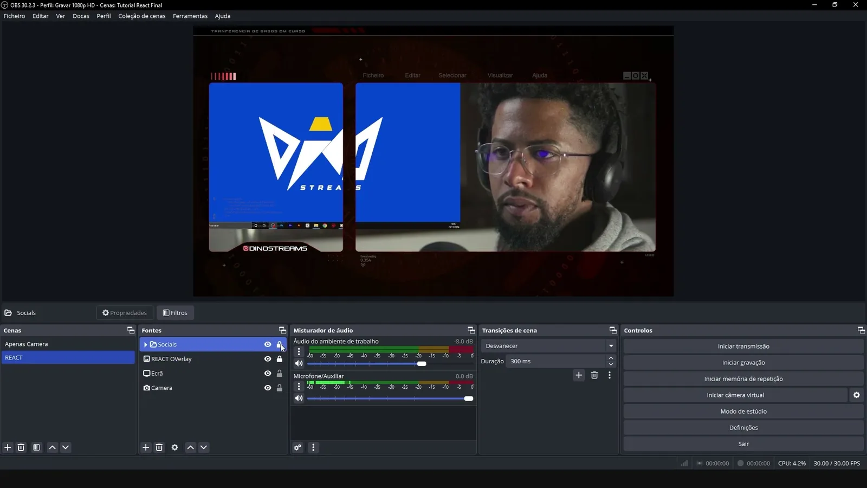
Task: Toggle lock on Socials source
Action: 280,344
